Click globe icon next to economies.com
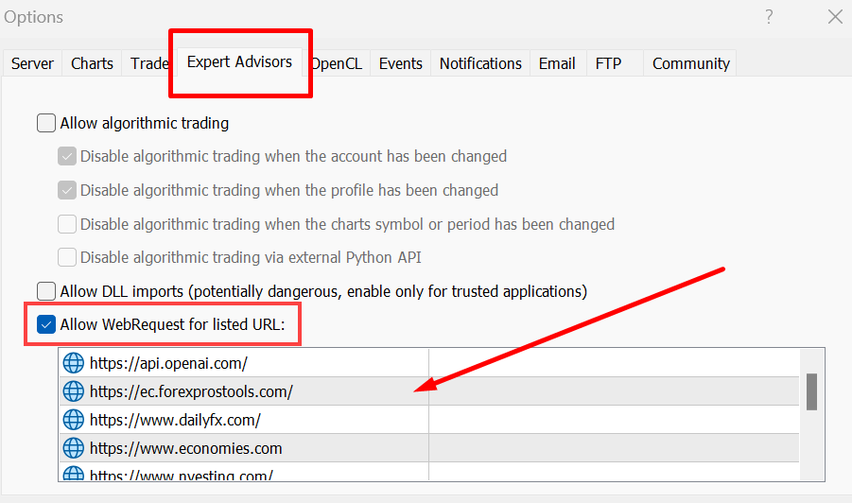The image size is (852, 503). 73,448
